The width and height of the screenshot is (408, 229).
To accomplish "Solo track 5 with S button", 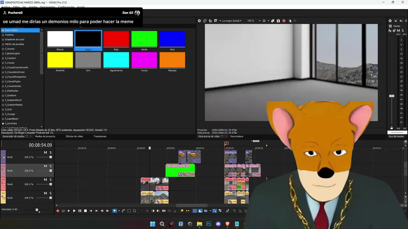I will pos(50,153).
